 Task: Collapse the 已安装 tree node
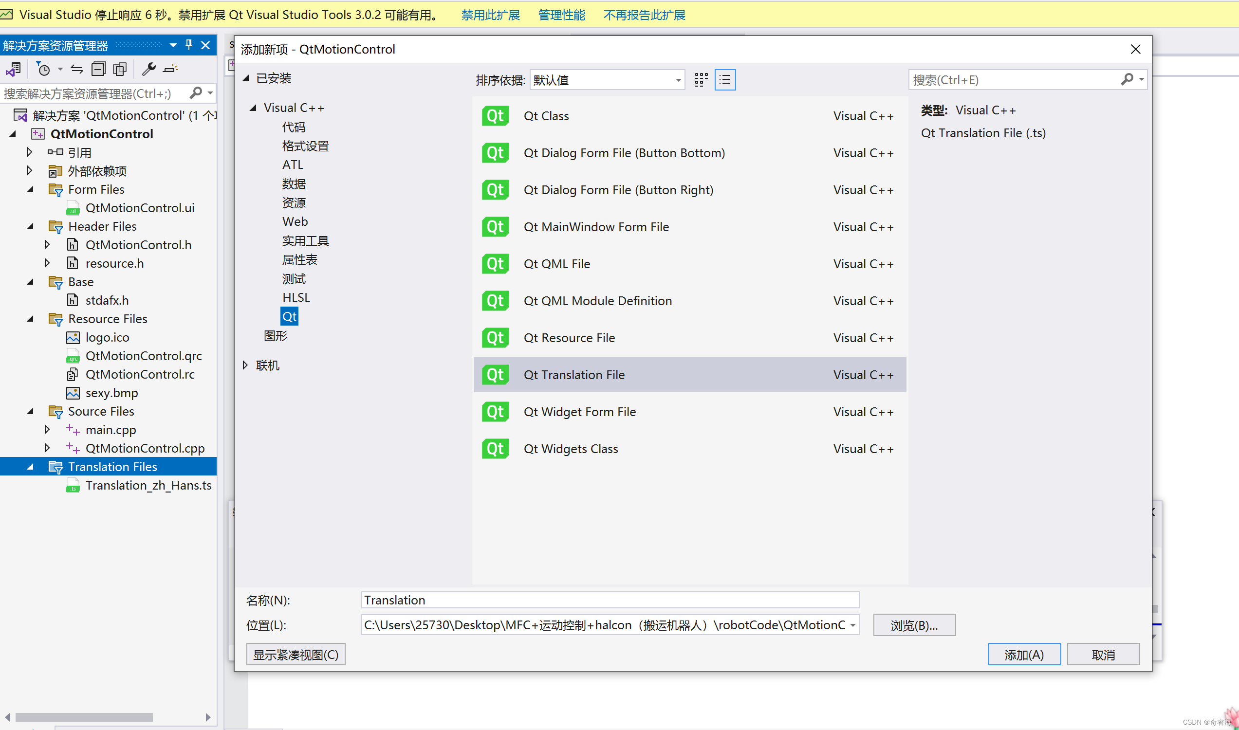point(245,78)
